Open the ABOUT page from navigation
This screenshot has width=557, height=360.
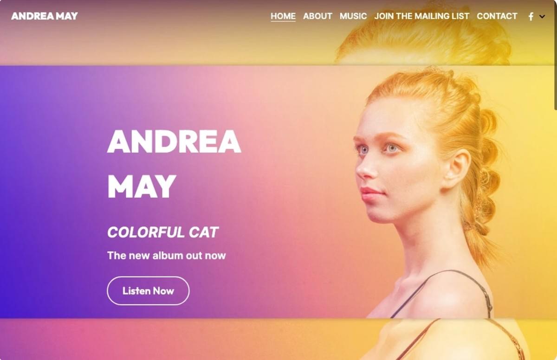point(317,16)
